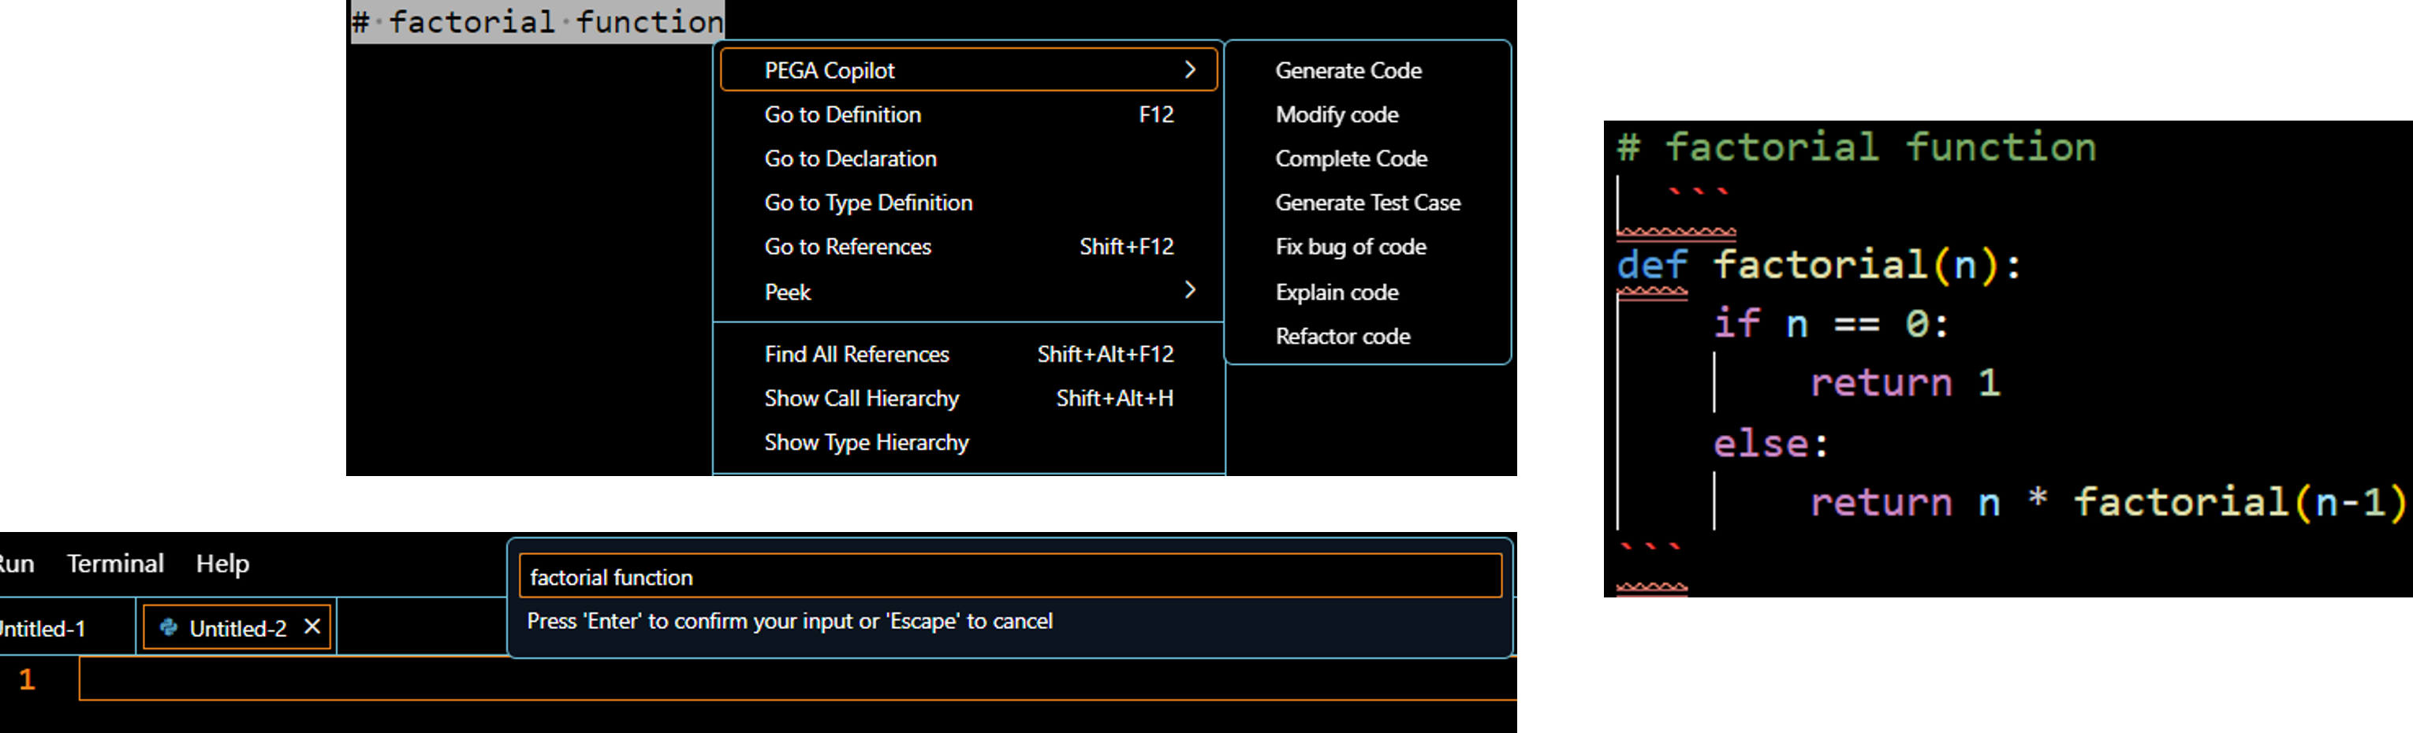Click 'return n * factorial(n-1)' line
This screenshot has height=733, width=2413.
click(2108, 502)
